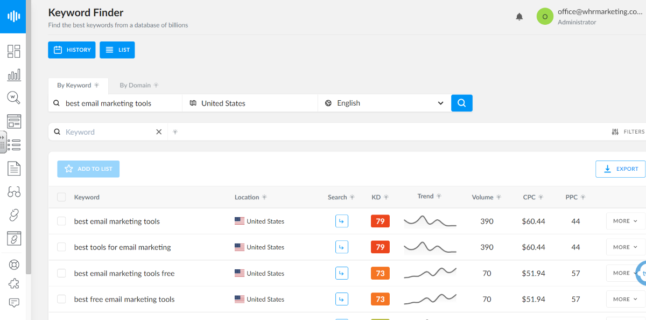
Task: Click the best email marketing tools search field
Action: pyautogui.click(x=115, y=103)
